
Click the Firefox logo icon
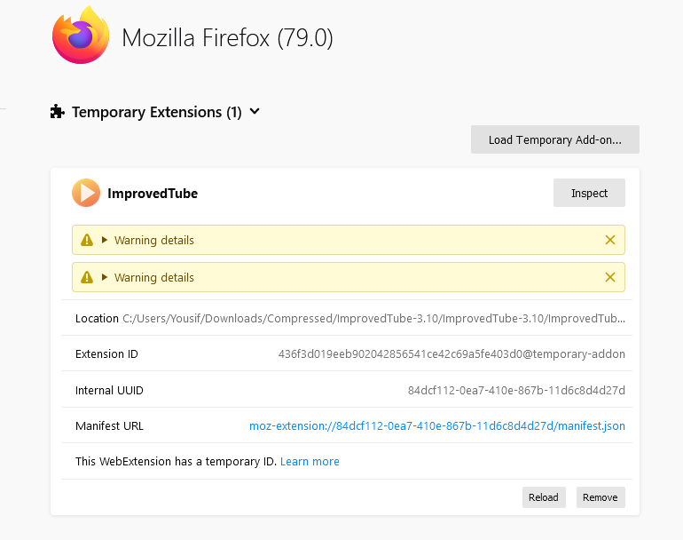[x=81, y=37]
